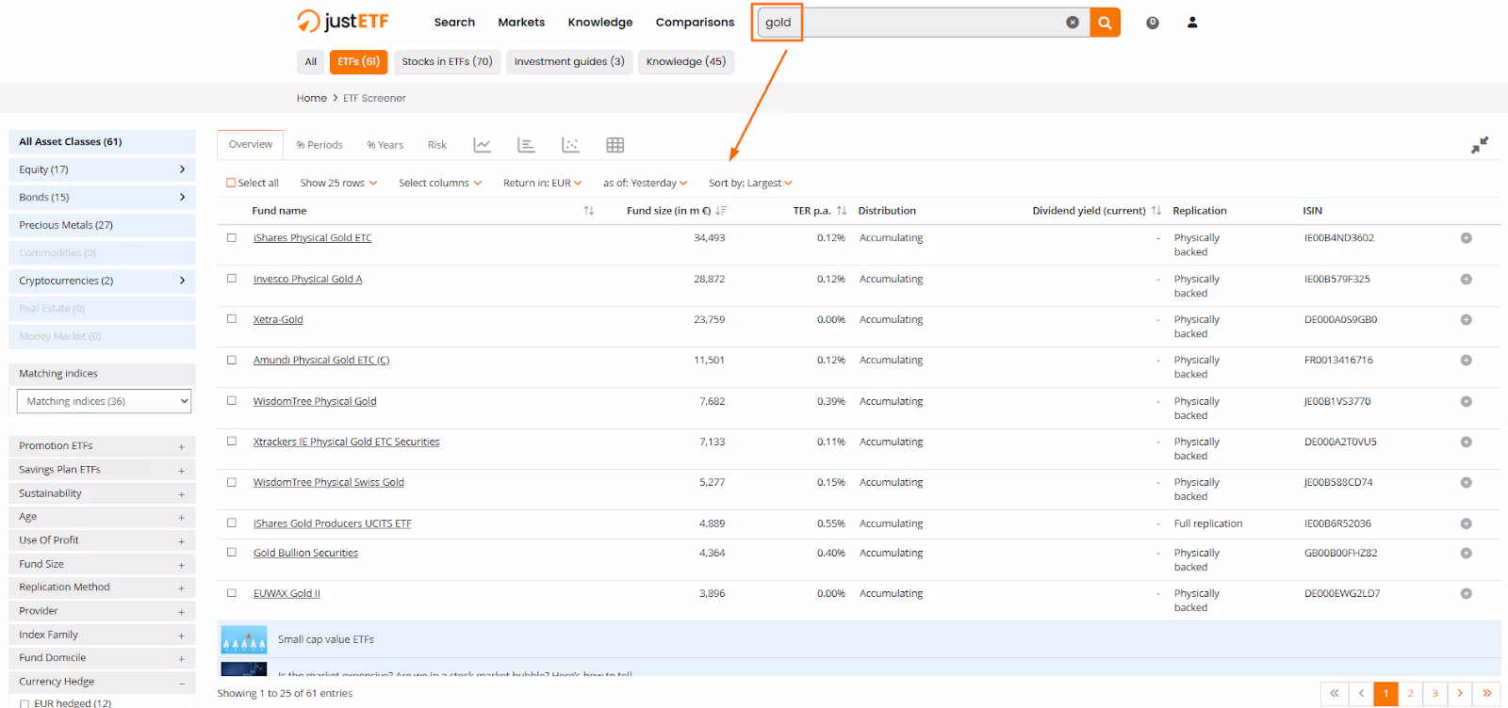Expand the Bonds (15) asset class

click(x=102, y=198)
